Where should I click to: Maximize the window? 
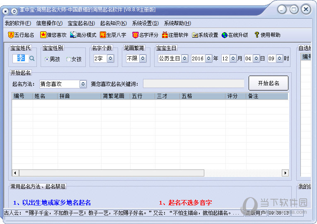(294, 10)
